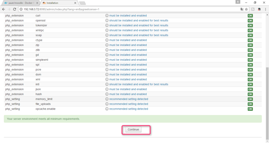The height and width of the screenshot is (143, 269).
Task: Click the 'memory_limit' setting name
Action: click(44, 99)
